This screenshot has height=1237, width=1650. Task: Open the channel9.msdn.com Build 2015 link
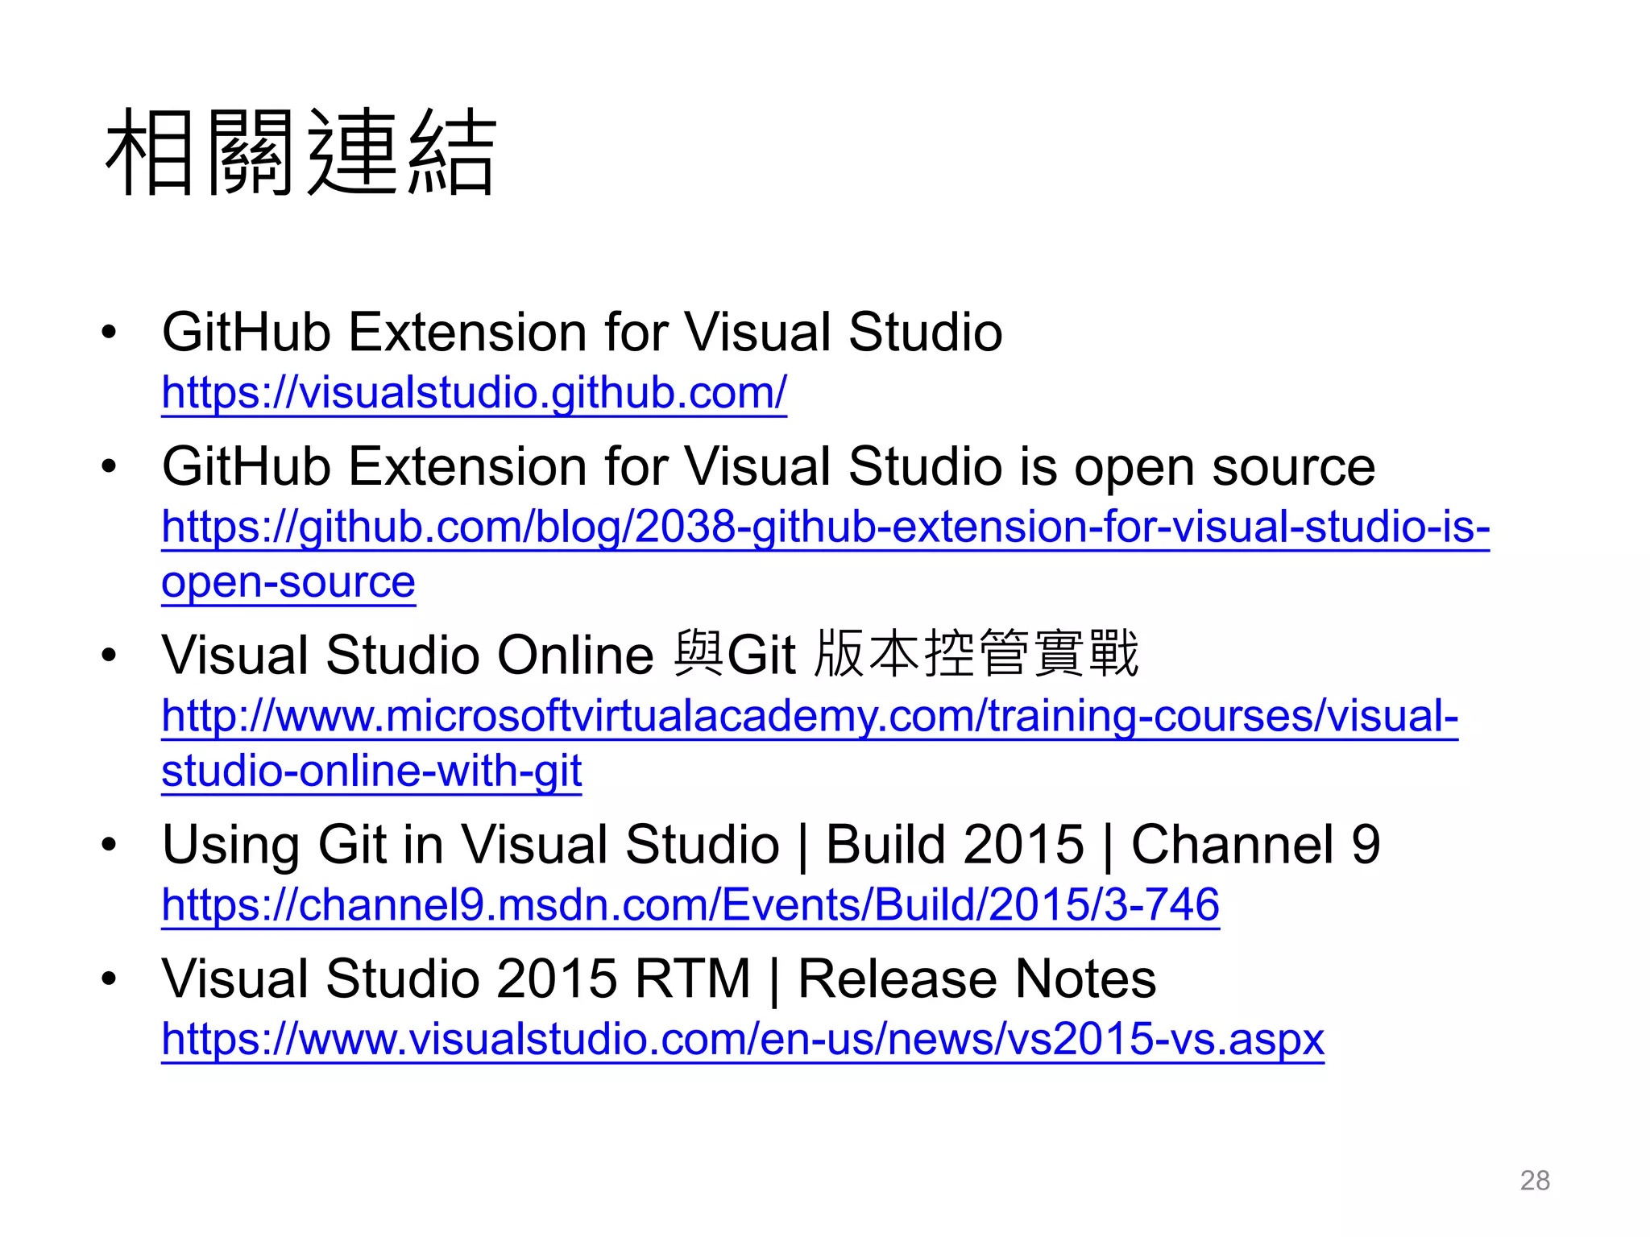(690, 905)
